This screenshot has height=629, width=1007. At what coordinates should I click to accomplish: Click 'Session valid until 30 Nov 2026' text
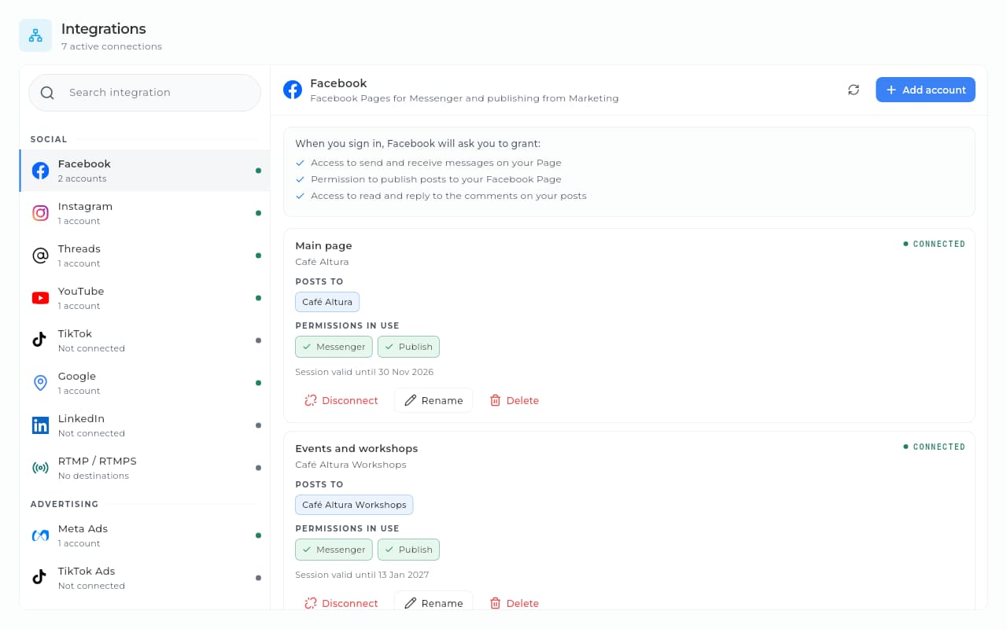tap(364, 372)
